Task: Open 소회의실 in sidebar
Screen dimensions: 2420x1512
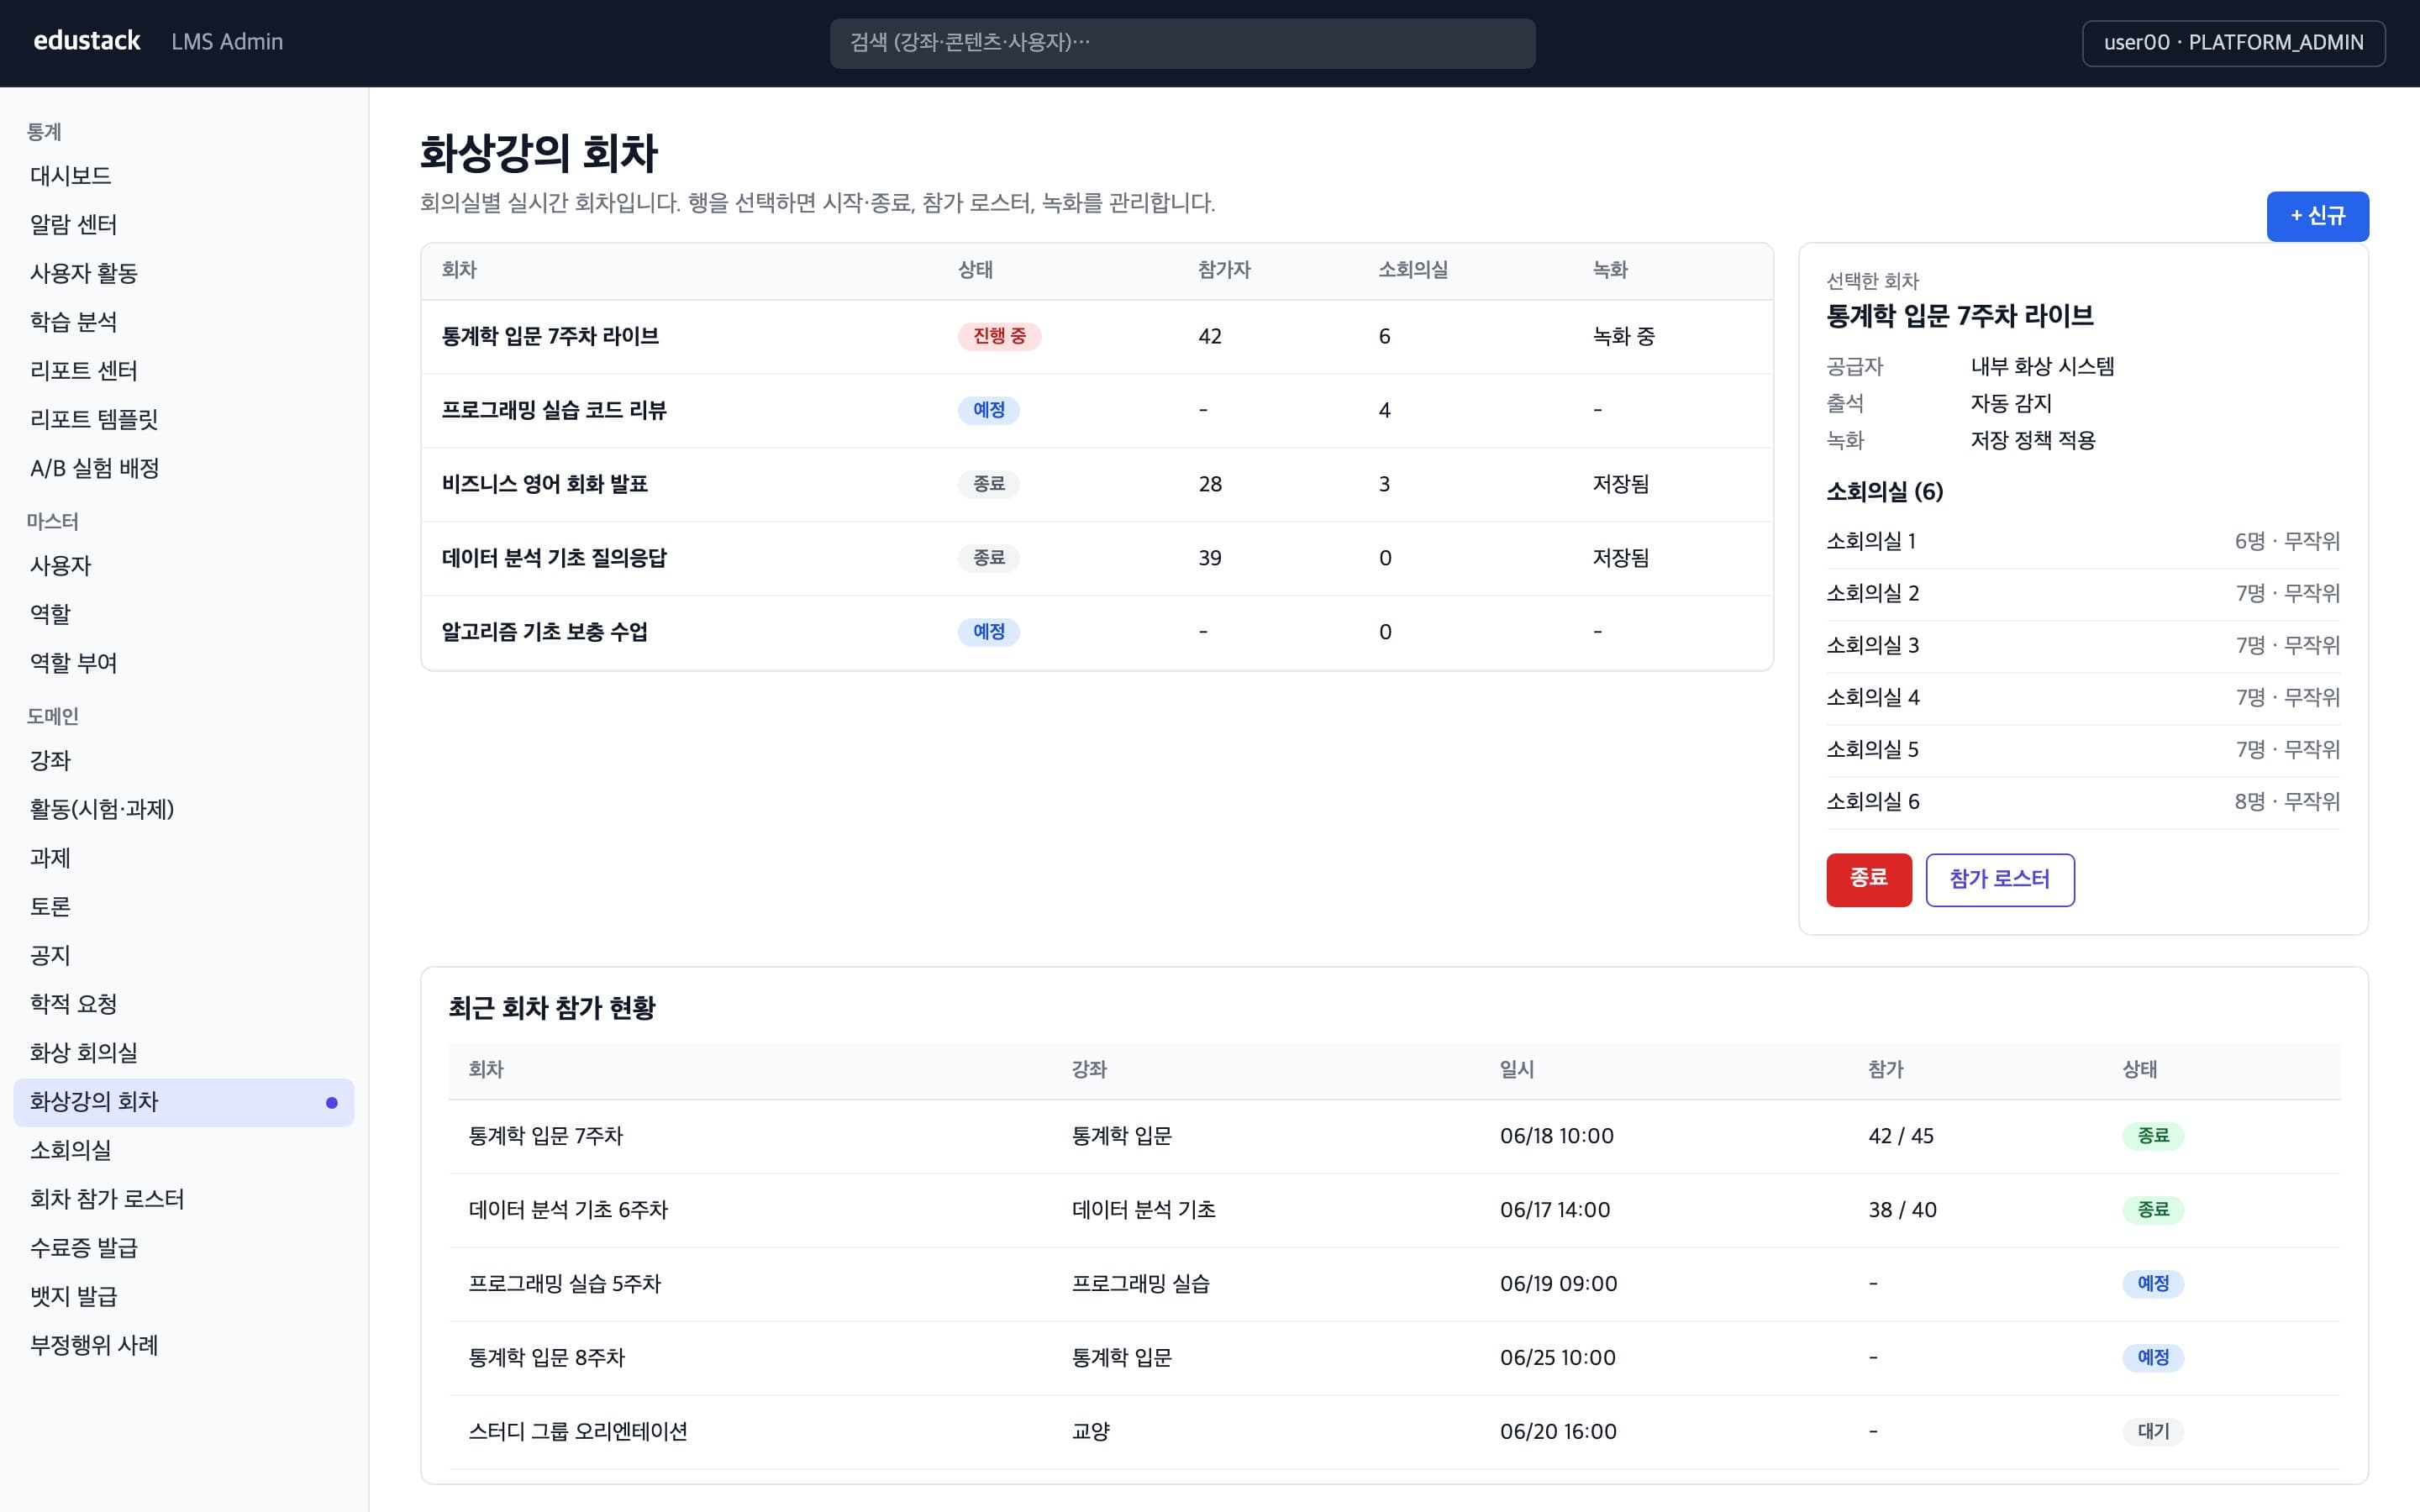Action: tap(184, 1151)
